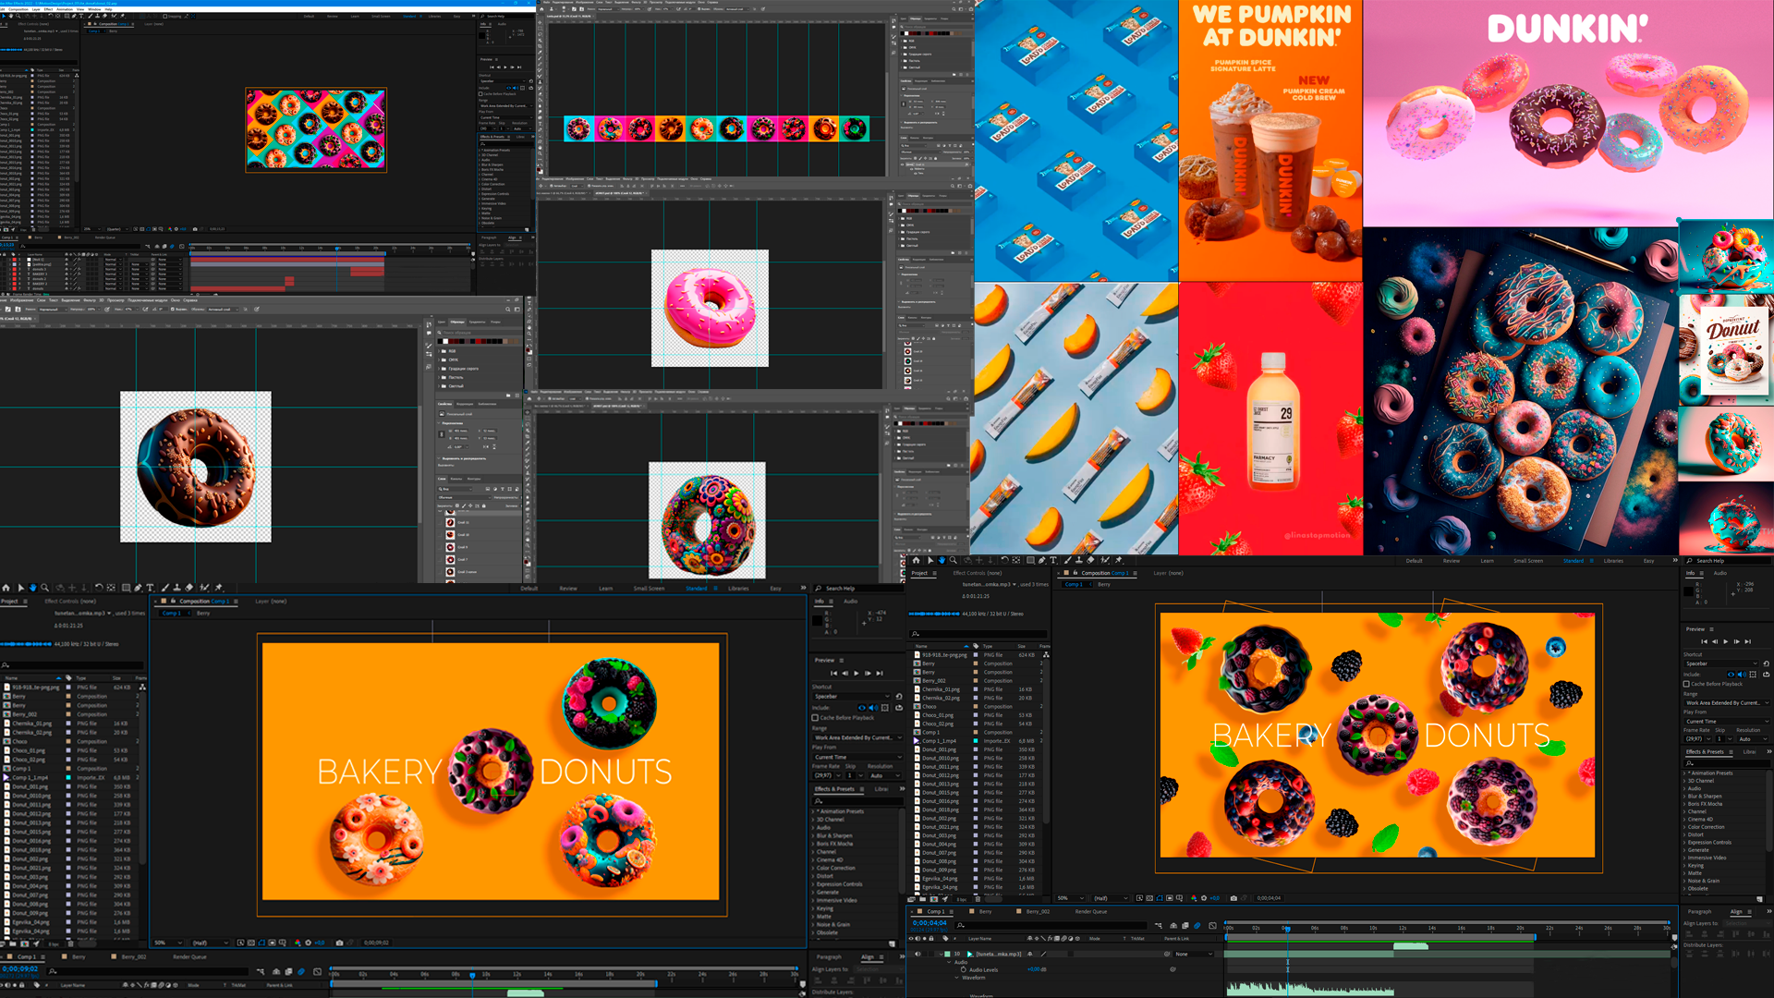Screen dimensions: 1774x998
Task: Click the snapshot camera icon beside timecode 0;00;04;04
Action: pos(1233,898)
